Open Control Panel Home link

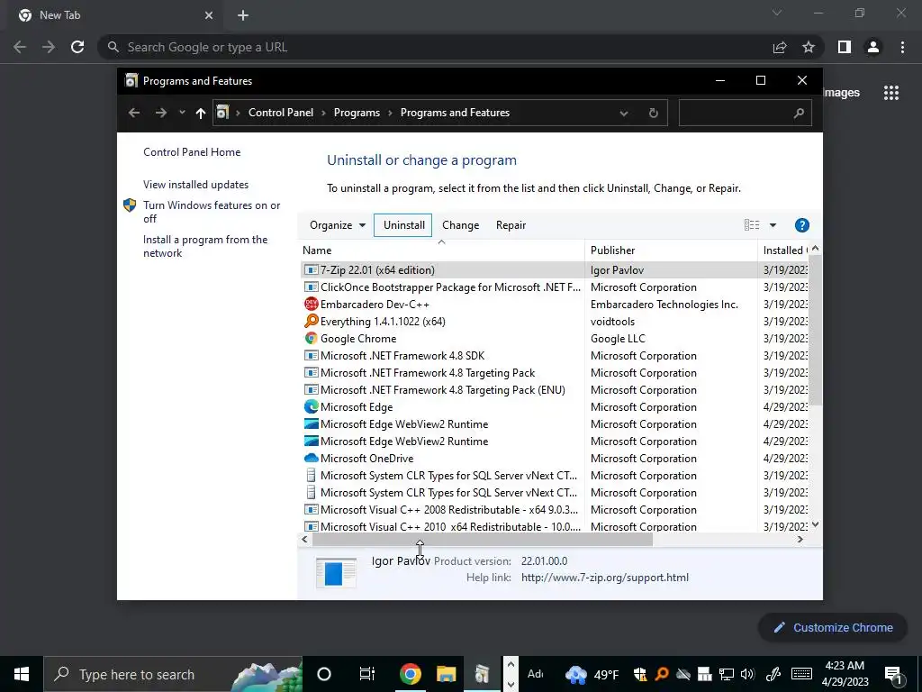point(192,151)
